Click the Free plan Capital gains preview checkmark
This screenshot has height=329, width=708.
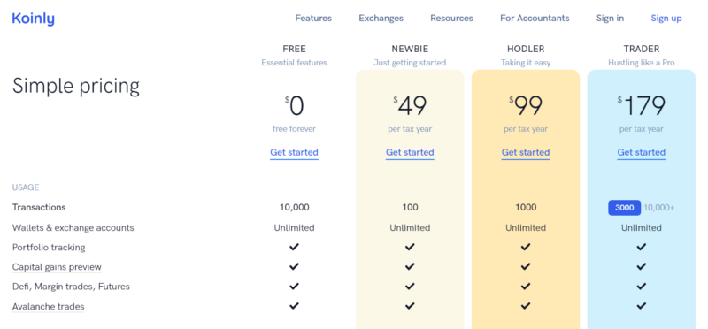click(x=294, y=267)
